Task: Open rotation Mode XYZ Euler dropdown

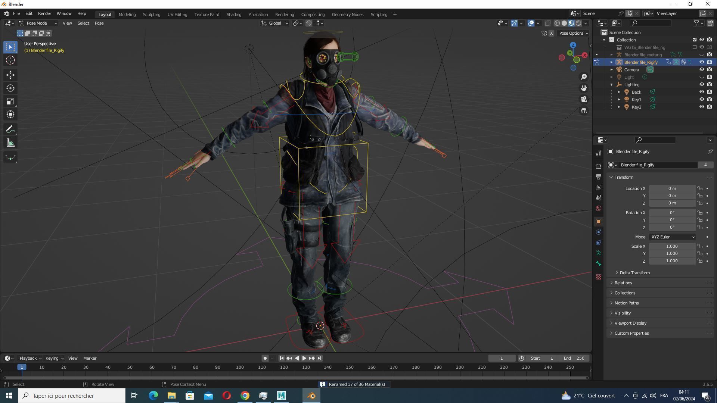Action: (x=673, y=237)
